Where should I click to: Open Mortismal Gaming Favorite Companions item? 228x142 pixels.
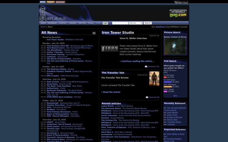pos(66,55)
